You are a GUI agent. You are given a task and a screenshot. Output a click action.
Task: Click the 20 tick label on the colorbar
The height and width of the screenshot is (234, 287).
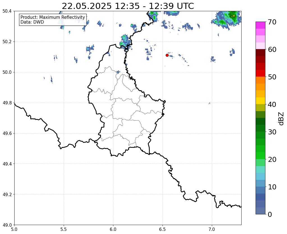(x=272, y=159)
